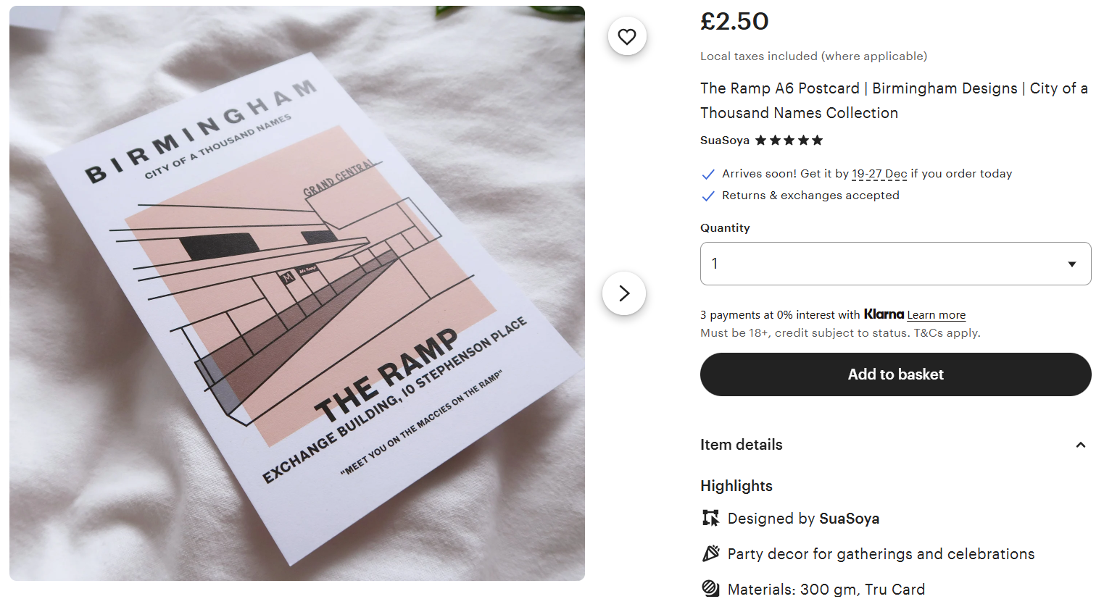Click the 19-27 Dec delivery estimate
Image resolution: width=1104 pixels, height=599 pixels.
[x=879, y=174]
